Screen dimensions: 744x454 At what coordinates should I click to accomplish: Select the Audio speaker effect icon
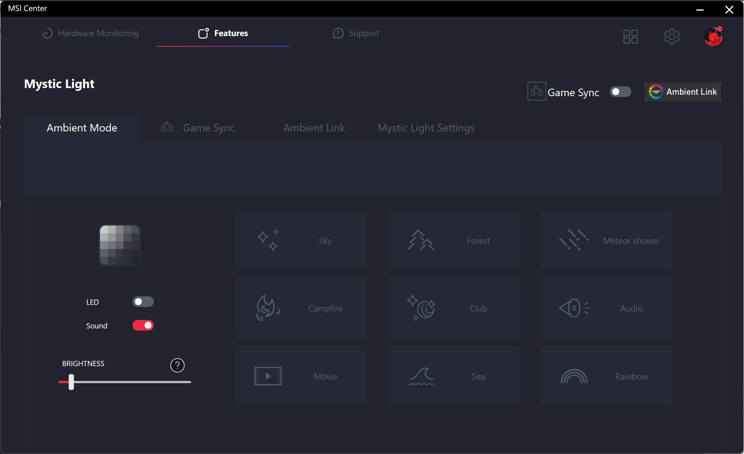click(574, 308)
